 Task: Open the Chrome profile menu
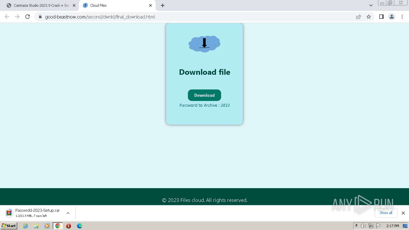[x=391, y=17]
